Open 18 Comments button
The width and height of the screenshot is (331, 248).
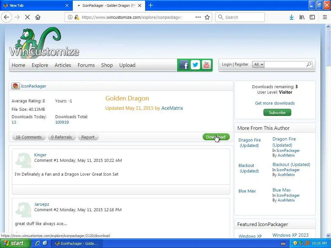point(29,137)
